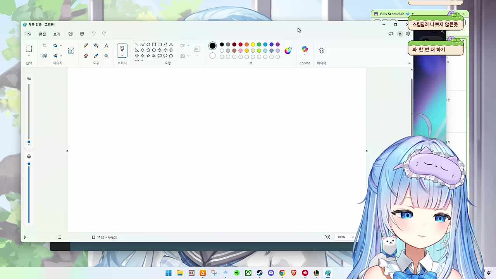Screen dimensions: 496x279
Task: Expand the Rotate dropdown arrow
Action: [x=61, y=46]
